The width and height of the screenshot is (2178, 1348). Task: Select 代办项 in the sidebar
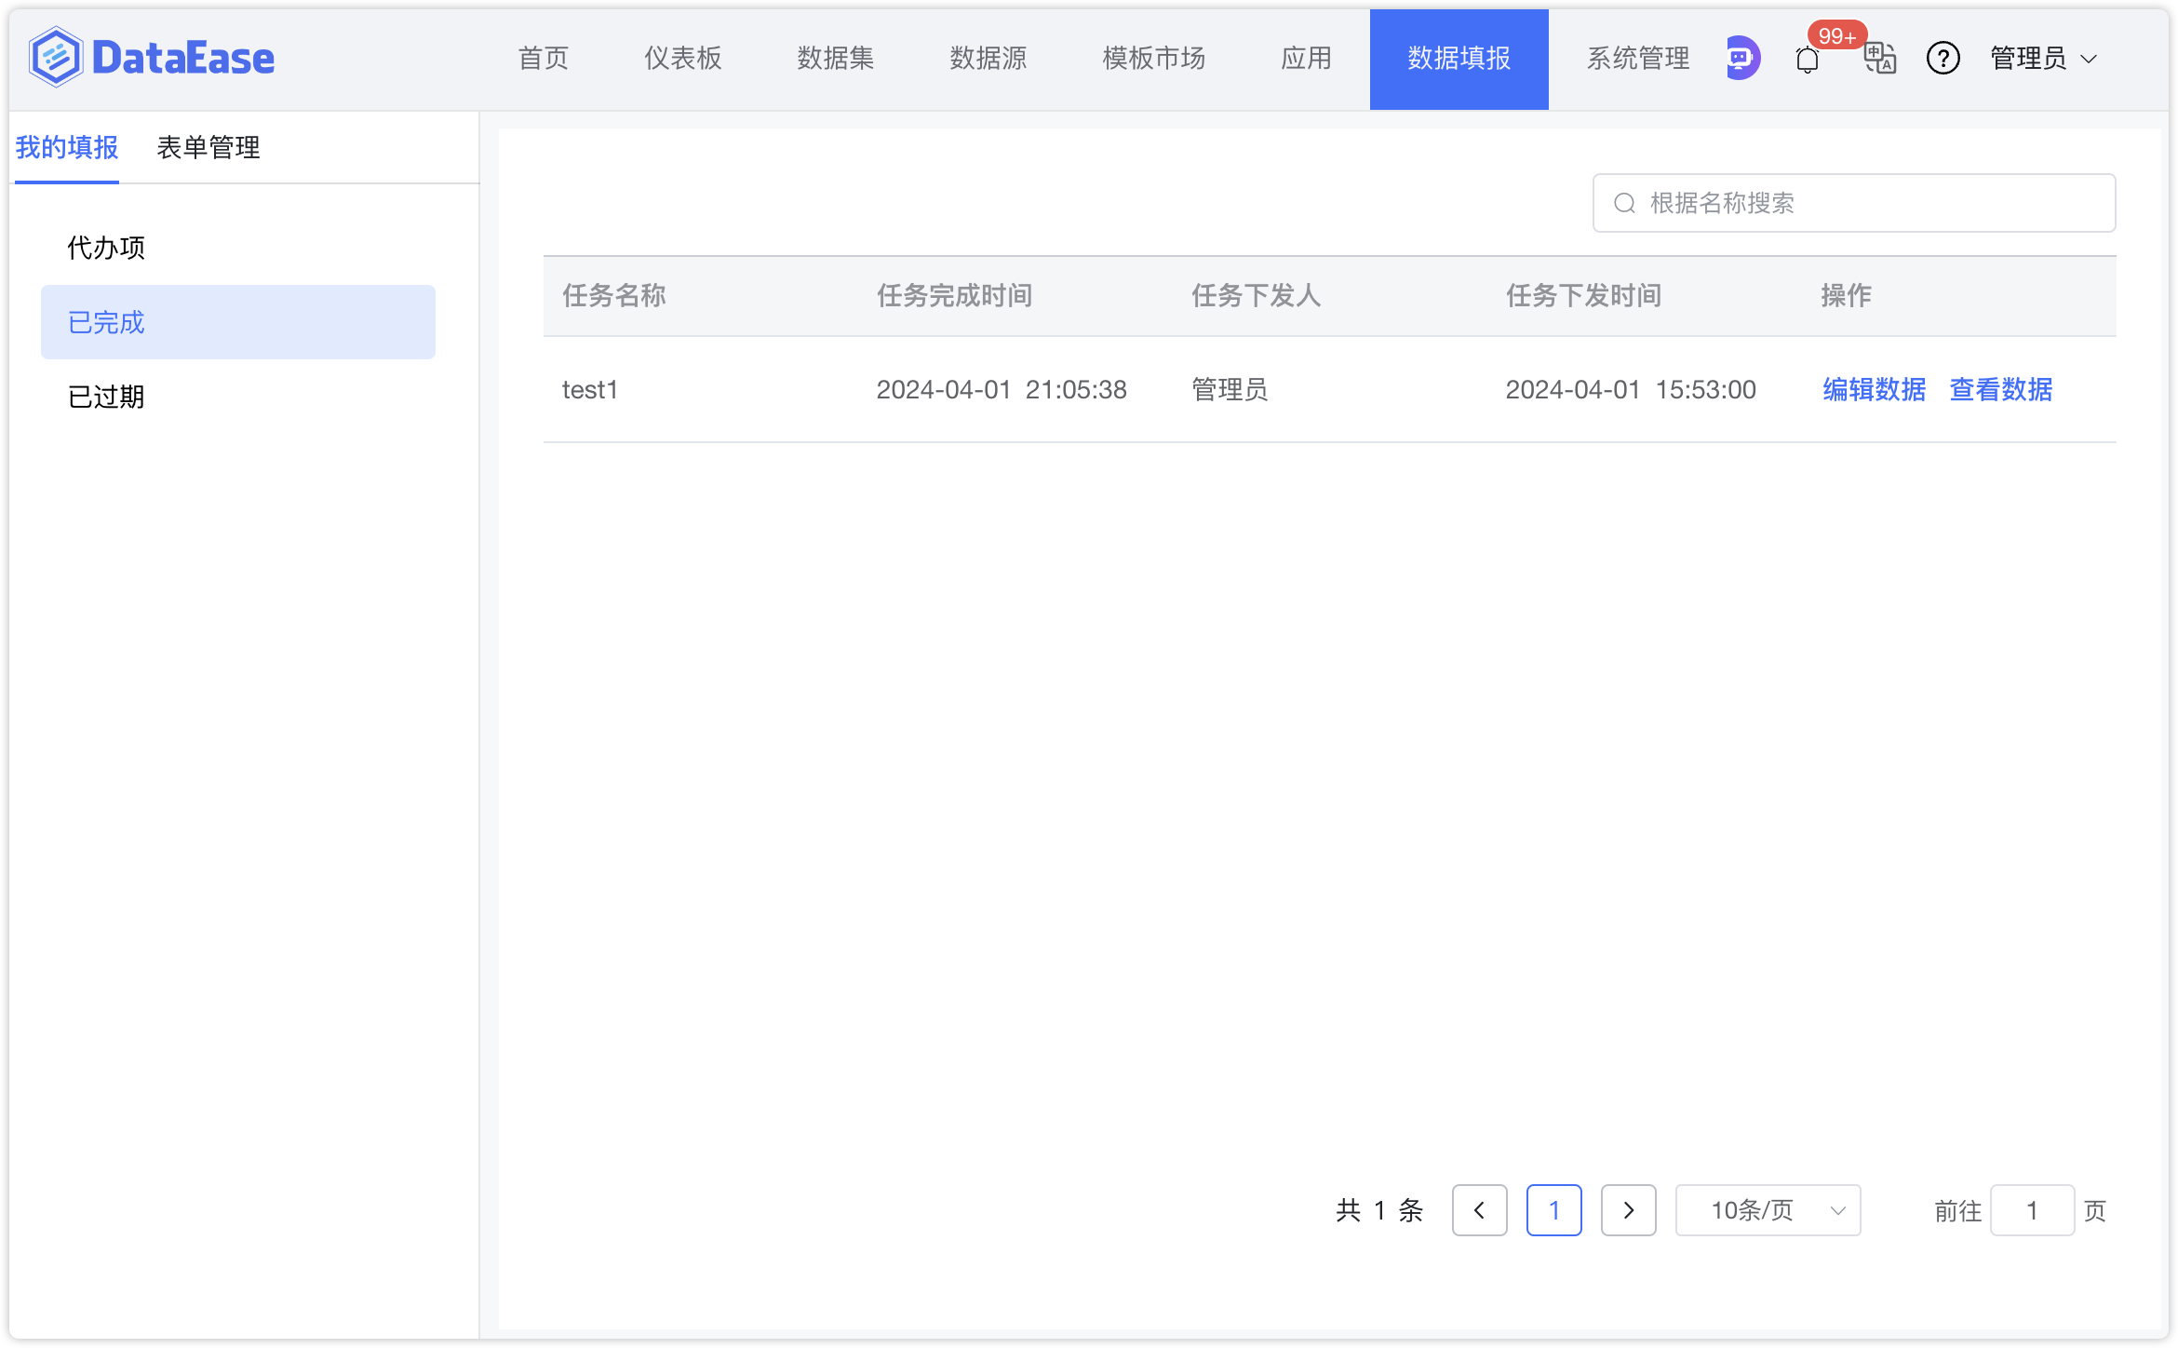point(238,248)
